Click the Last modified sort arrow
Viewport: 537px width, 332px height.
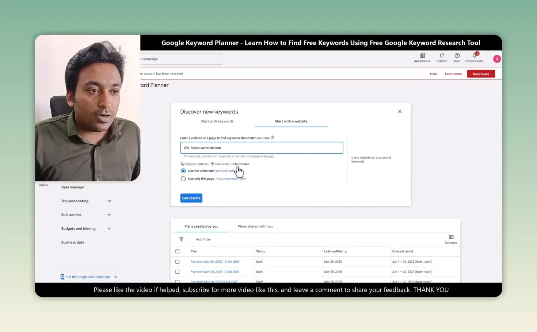point(346,251)
